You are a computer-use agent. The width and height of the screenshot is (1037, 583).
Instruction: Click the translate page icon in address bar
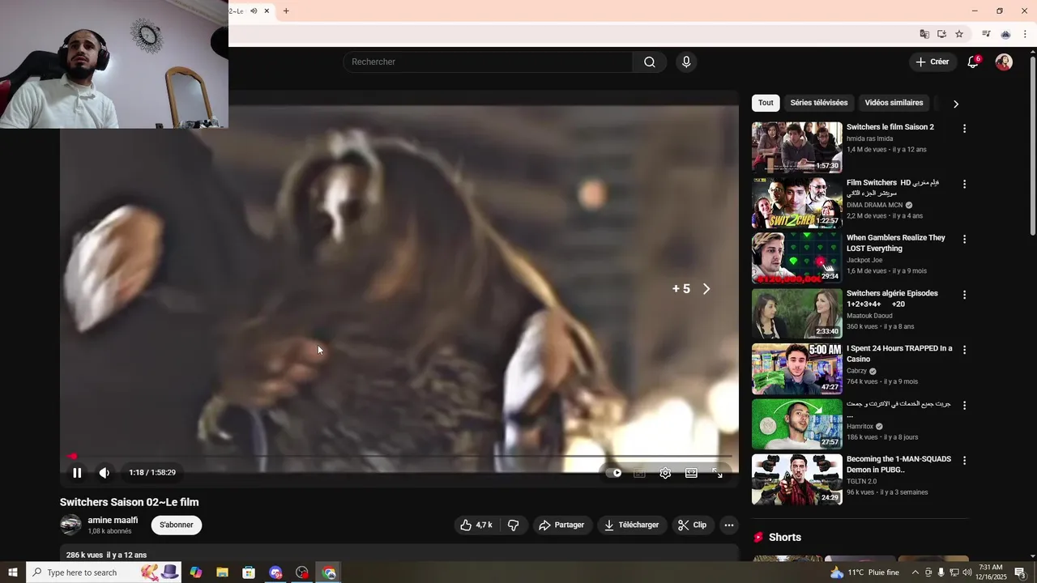[924, 34]
